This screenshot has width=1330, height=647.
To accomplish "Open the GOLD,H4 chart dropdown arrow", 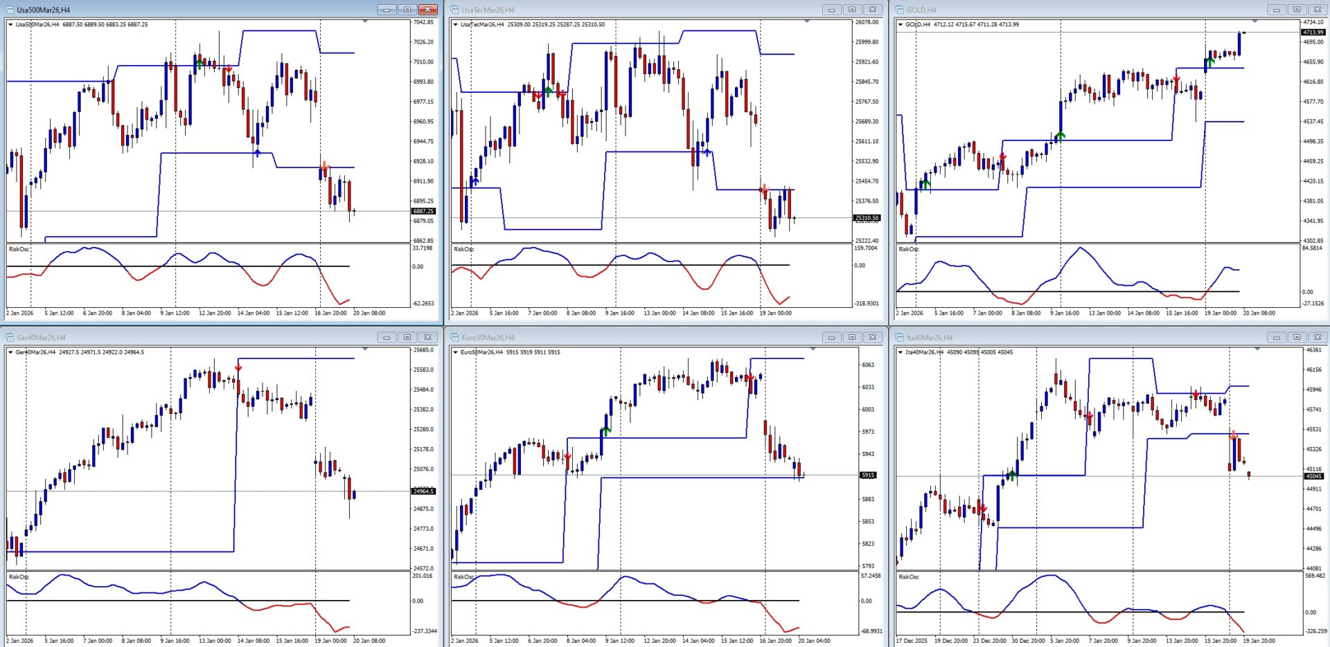I will pos(900,24).
